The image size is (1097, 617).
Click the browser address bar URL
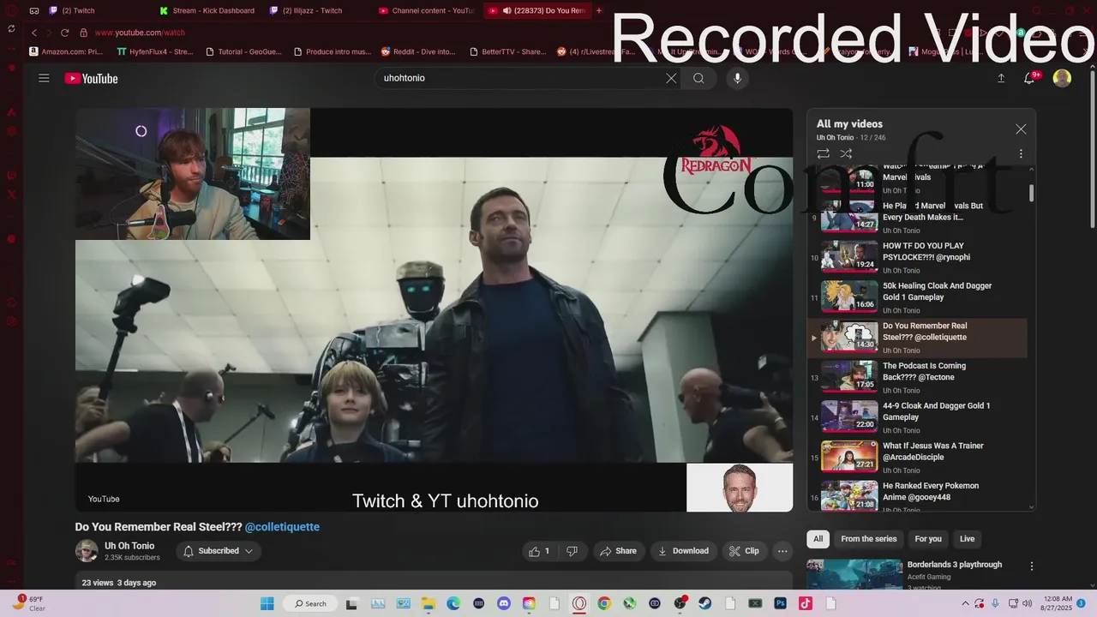(140, 33)
